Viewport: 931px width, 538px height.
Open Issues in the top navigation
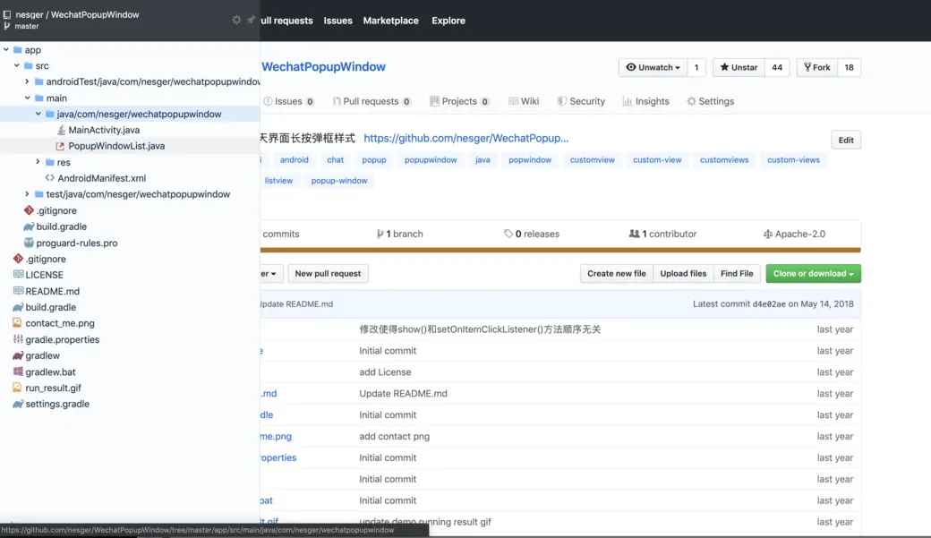pos(337,21)
